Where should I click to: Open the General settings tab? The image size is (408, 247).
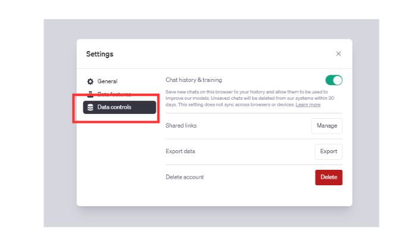pyautogui.click(x=107, y=81)
